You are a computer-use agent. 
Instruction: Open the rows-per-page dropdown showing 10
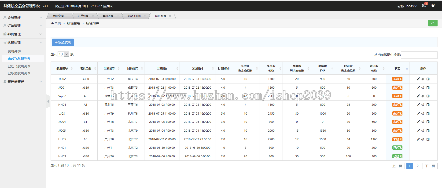tap(64, 54)
